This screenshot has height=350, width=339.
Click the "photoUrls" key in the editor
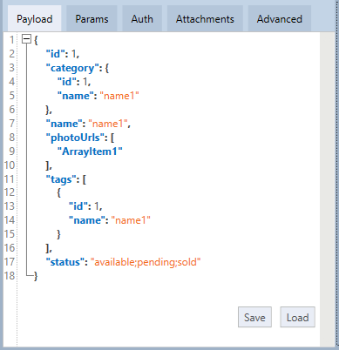(x=77, y=138)
